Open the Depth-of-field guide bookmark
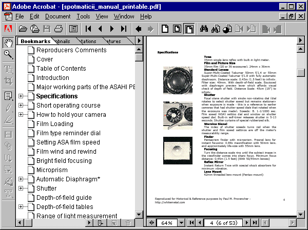 click(64, 197)
